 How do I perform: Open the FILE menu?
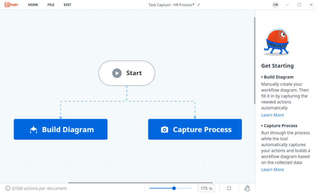pyautogui.click(x=51, y=5)
